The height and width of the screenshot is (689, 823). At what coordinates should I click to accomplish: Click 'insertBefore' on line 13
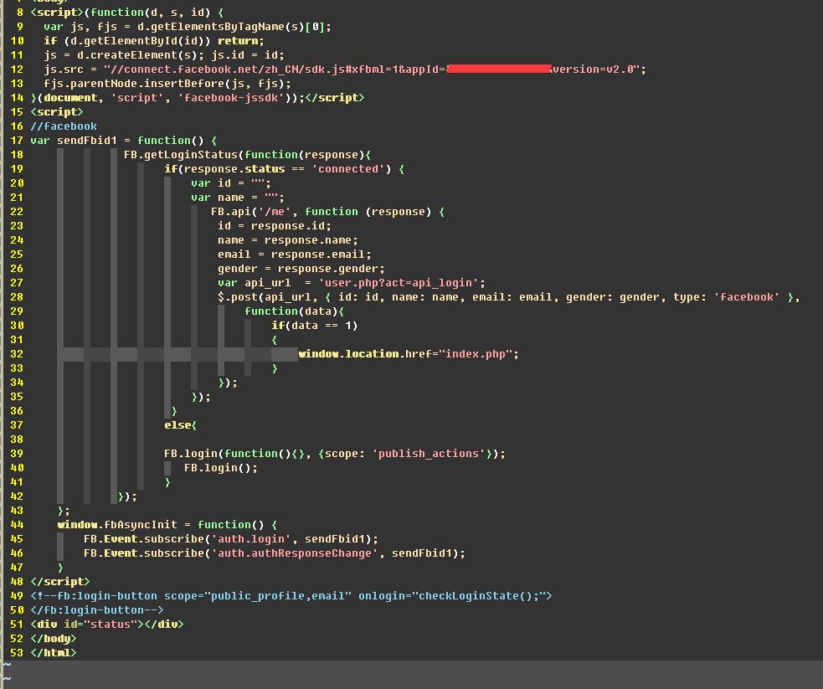point(184,83)
